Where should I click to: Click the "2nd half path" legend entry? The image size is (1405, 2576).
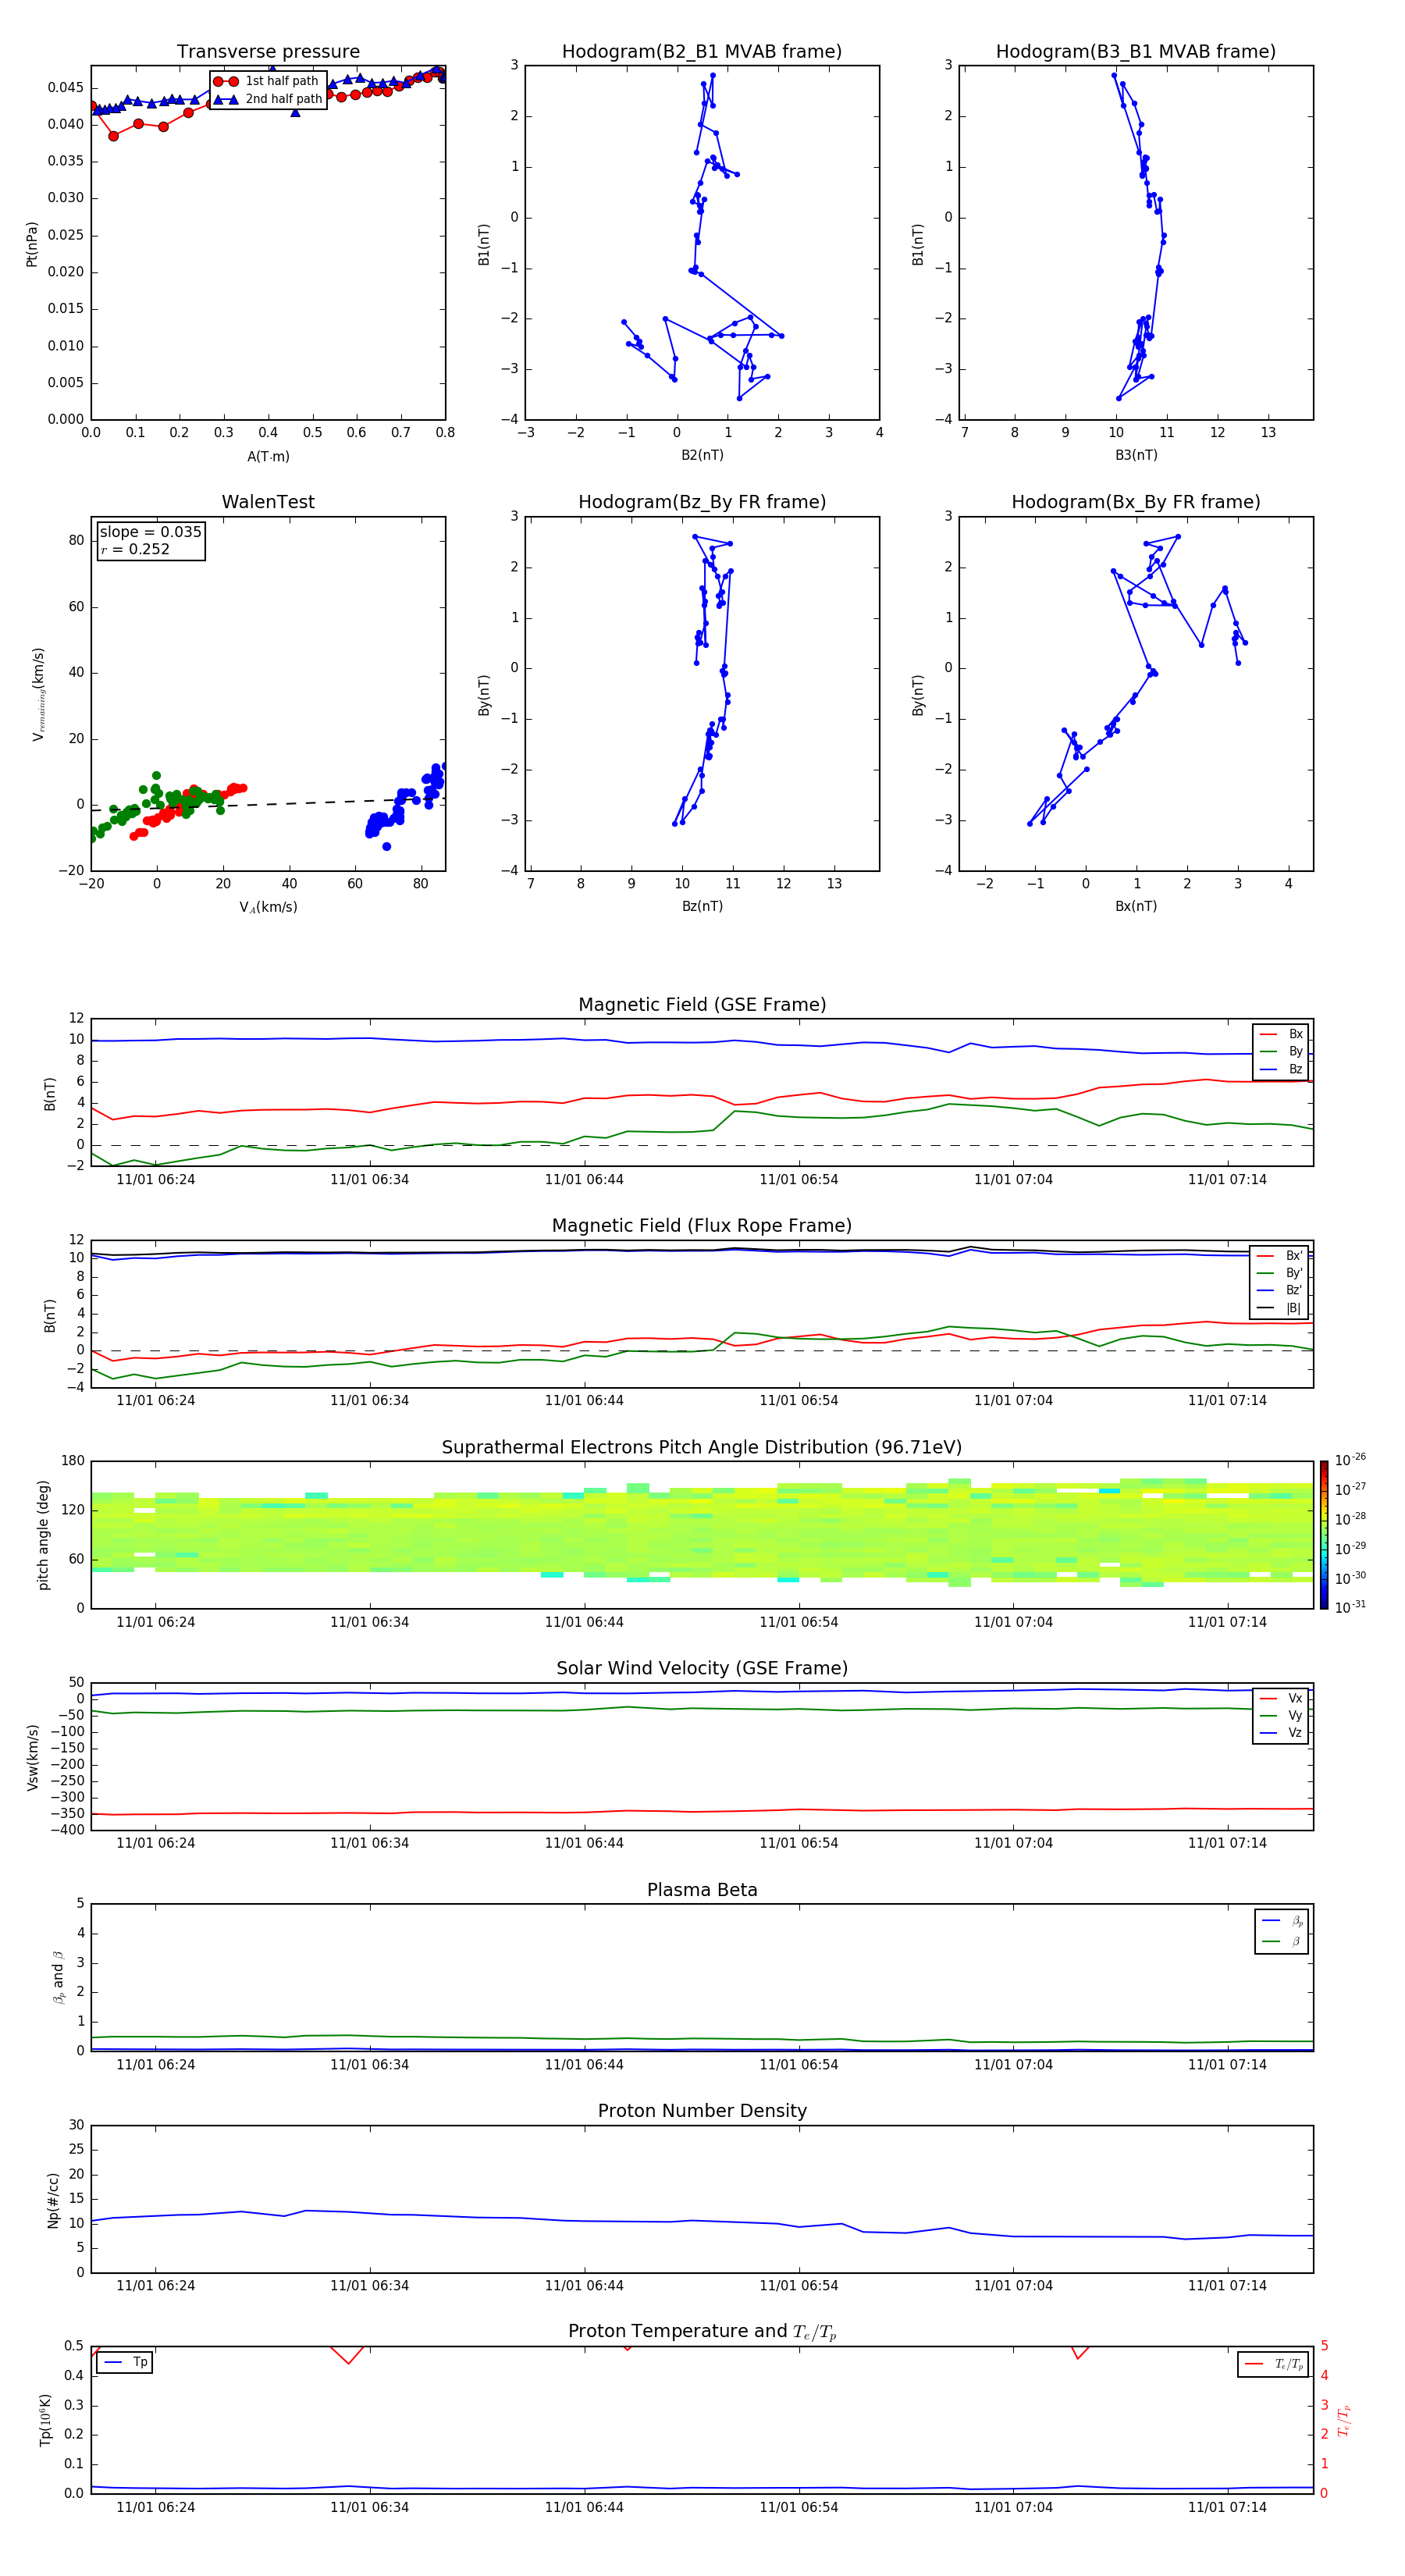coord(268,99)
